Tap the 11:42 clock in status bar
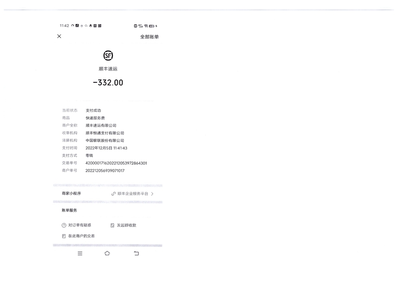This screenshot has width=398, height=281. click(64, 25)
